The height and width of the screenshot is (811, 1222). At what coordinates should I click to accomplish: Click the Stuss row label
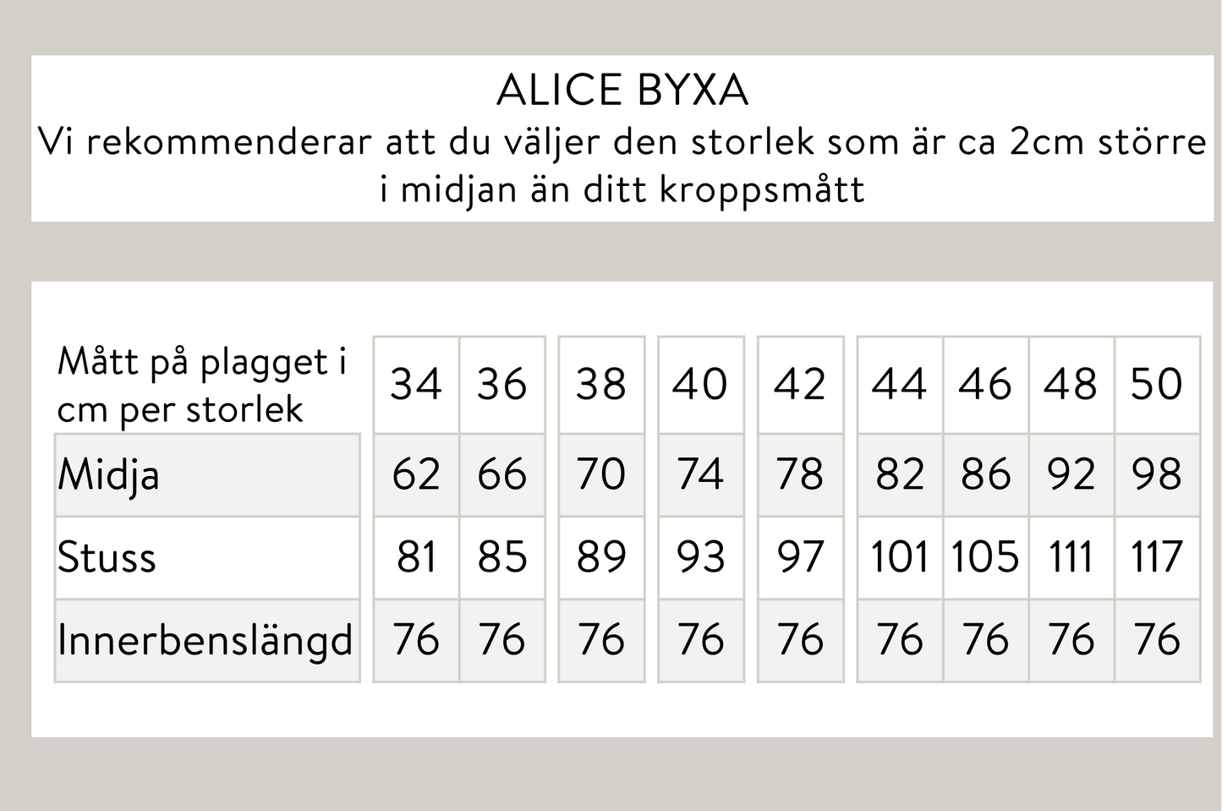107,557
